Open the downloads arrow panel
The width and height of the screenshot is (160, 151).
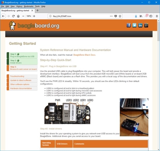tap(136, 16)
